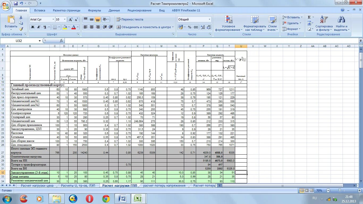The image size is (363, 204).
Task: Click the Undo arrow icon
Action: pos(22,3)
